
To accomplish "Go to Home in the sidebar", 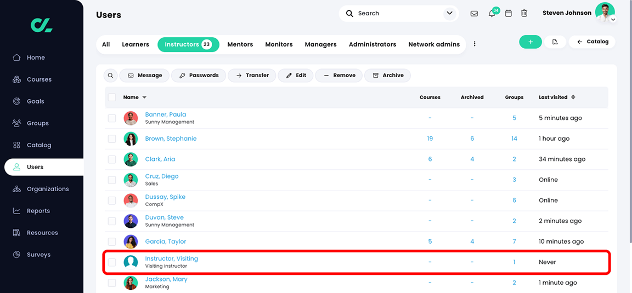I will click(x=29, y=58).
